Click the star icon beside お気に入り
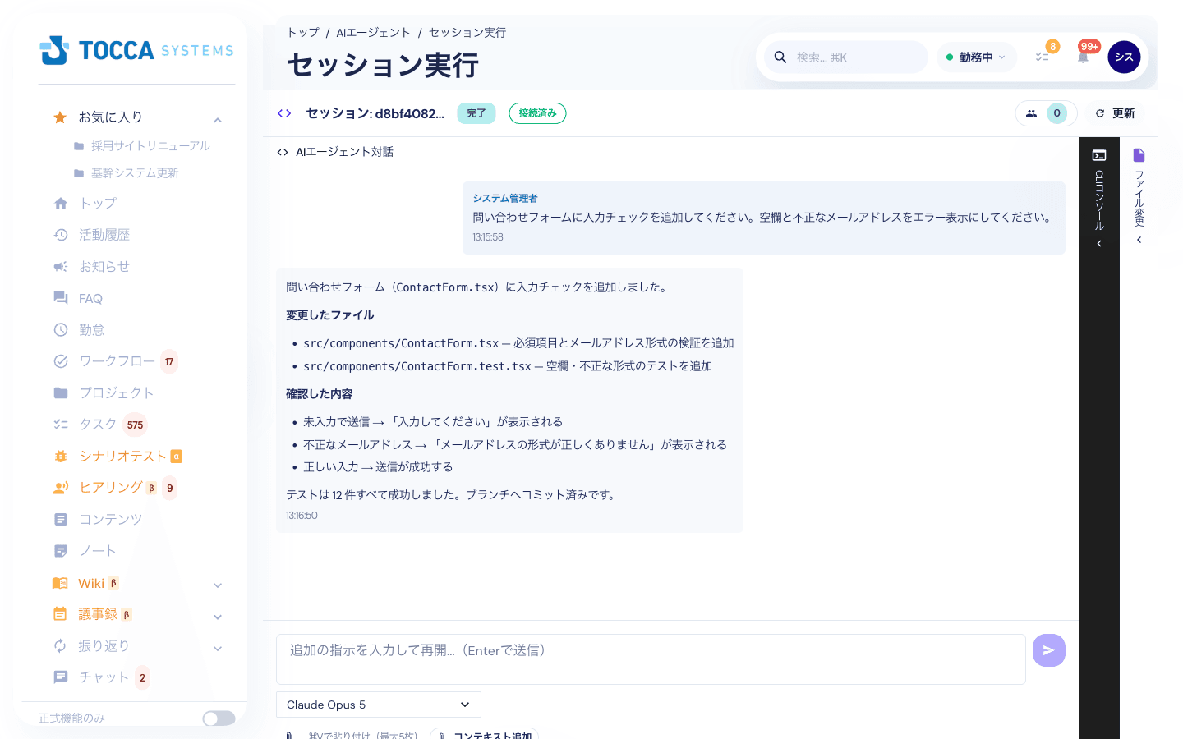The height and width of the screenshot is (739, 1183). click(x=60, y=117)
